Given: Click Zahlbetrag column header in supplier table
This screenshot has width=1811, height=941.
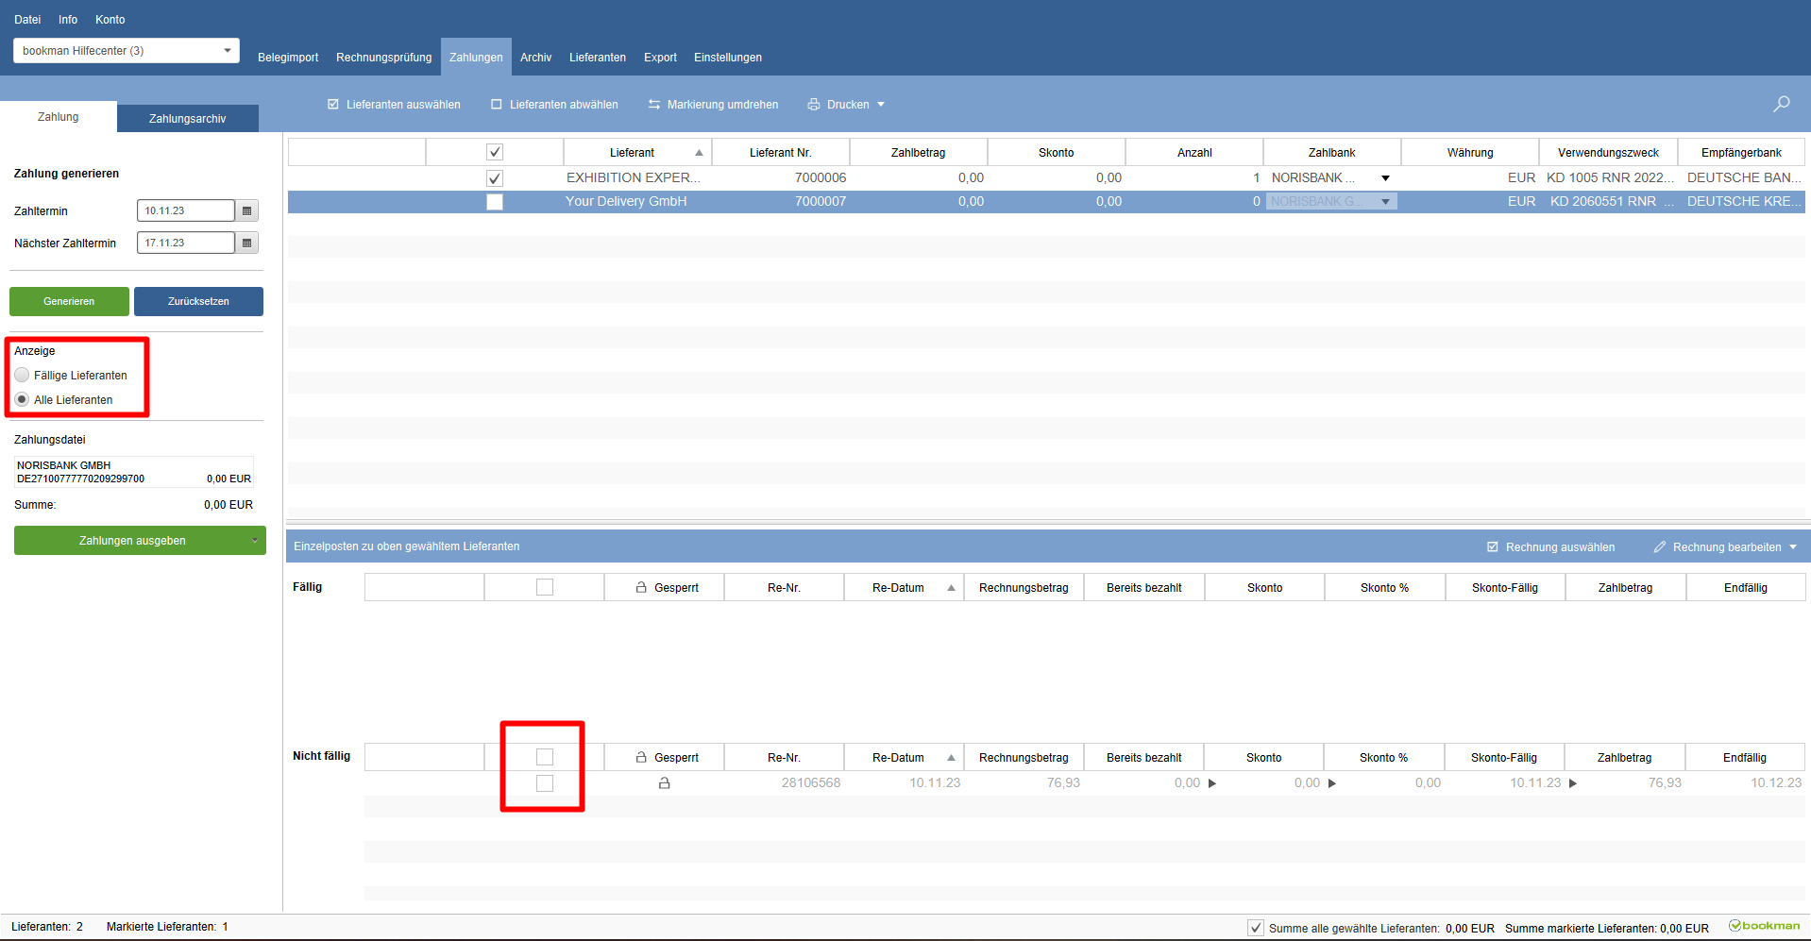Looking at the screenshot, I should 919,152.
